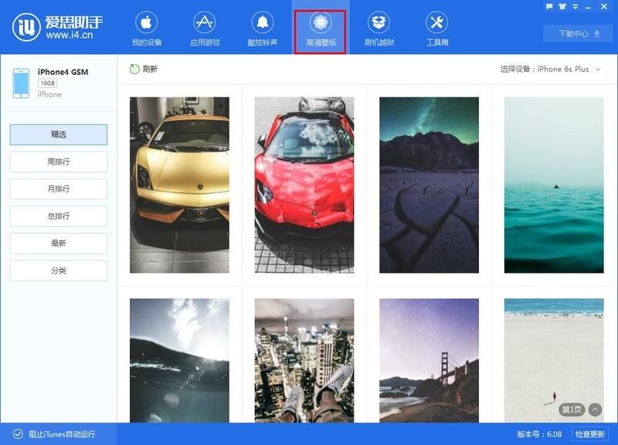This screenshot has height=445, width=618.
Task: Open the red Lamborghini wallpaper
Action: [304, 185]
